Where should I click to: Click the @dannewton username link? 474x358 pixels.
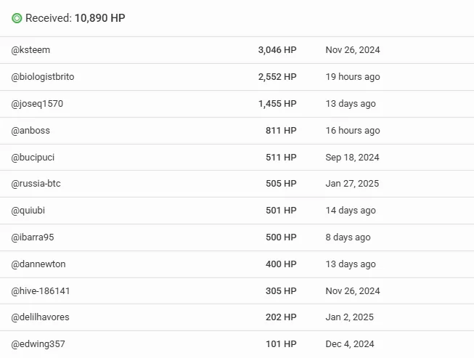pyautogui.click(x=38, y=264)
